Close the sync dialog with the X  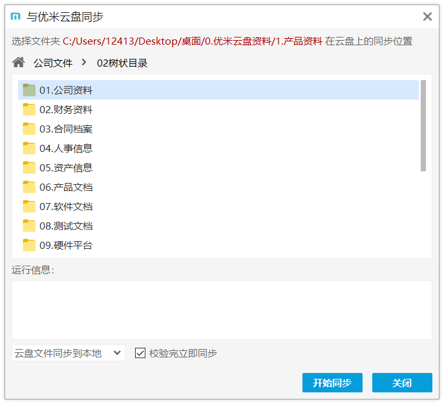pyautogui.click(x=427, y=16)
